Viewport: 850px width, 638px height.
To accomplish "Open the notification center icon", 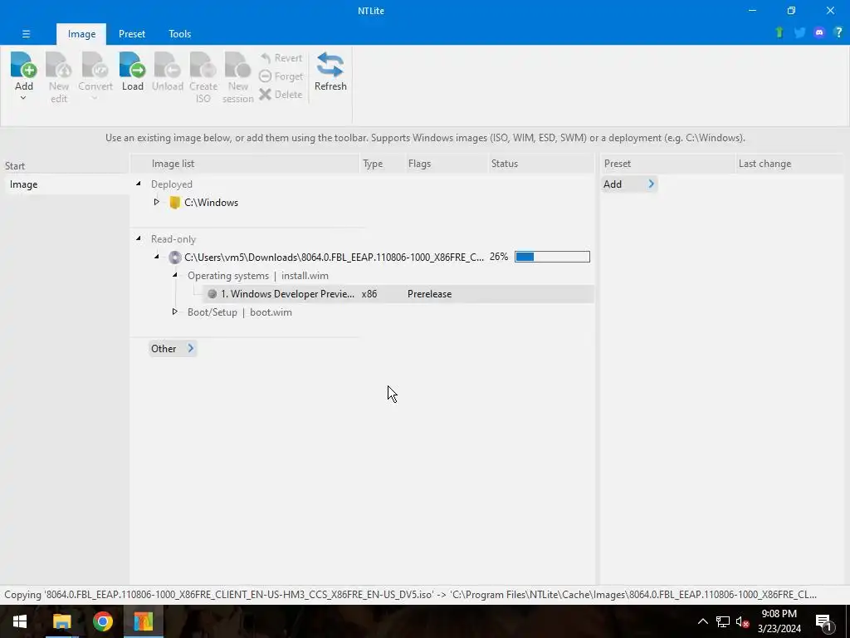I will 824,621.
